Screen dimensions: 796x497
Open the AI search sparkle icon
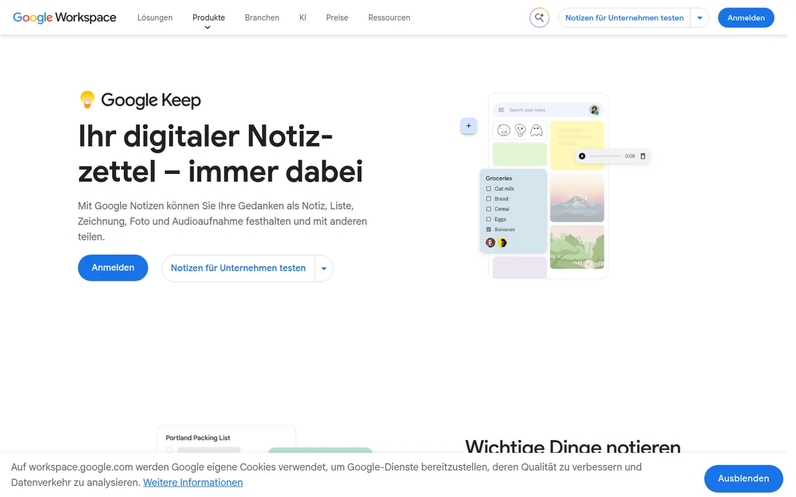(x=539, y=18)
